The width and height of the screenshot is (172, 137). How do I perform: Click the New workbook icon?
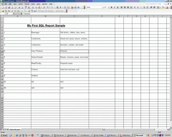2,8
